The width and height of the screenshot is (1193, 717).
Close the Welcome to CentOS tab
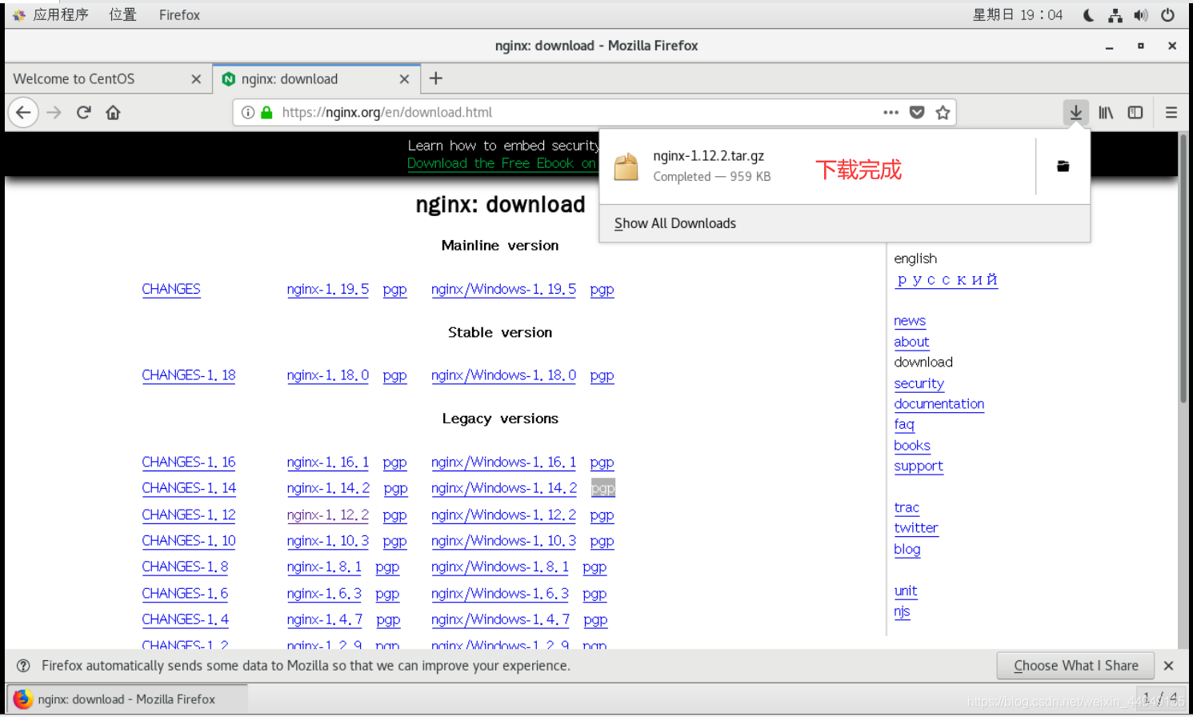tap(196, 79)
